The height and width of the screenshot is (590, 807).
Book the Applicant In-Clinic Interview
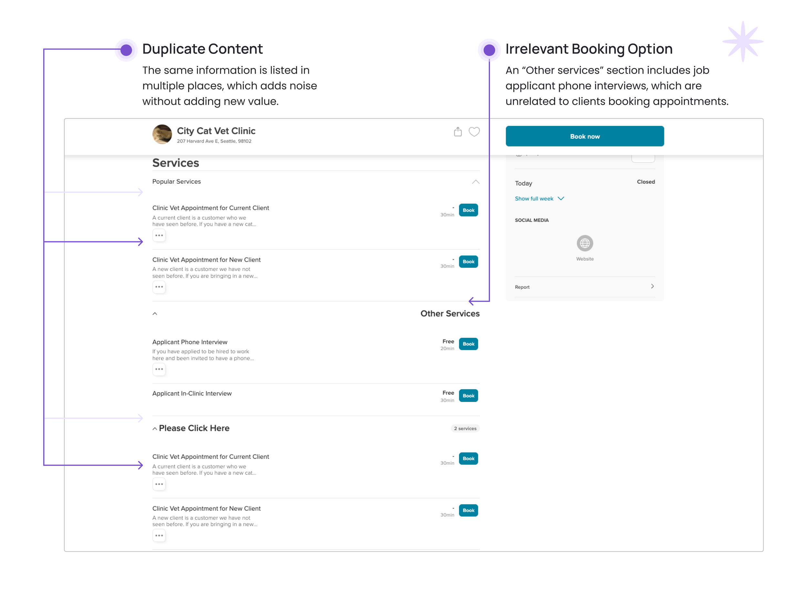pos(468,396)
